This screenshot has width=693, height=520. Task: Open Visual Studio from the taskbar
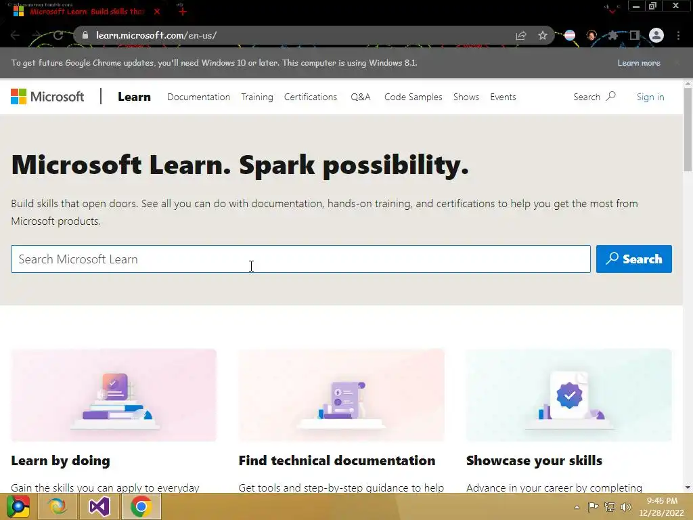tap(99, 506)
